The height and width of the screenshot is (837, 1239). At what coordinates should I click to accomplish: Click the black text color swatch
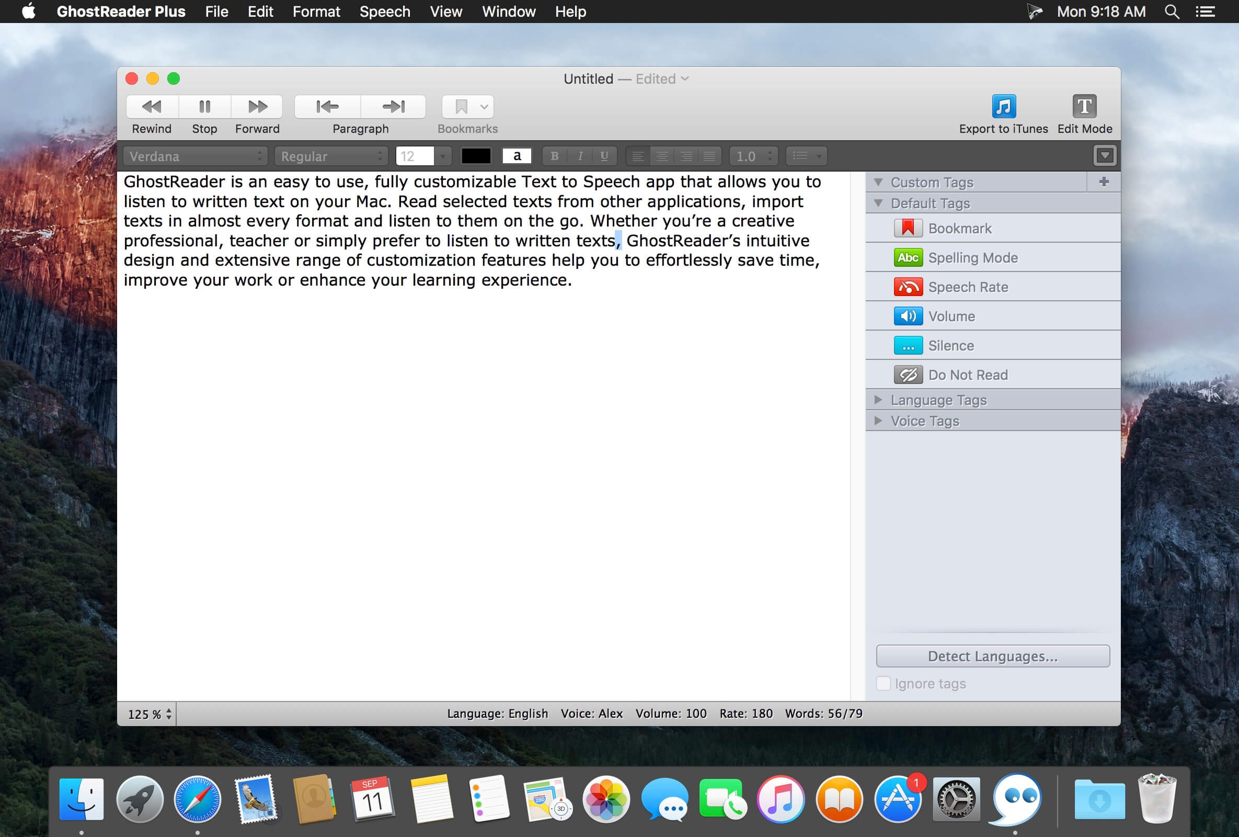[x=476, y=156]
